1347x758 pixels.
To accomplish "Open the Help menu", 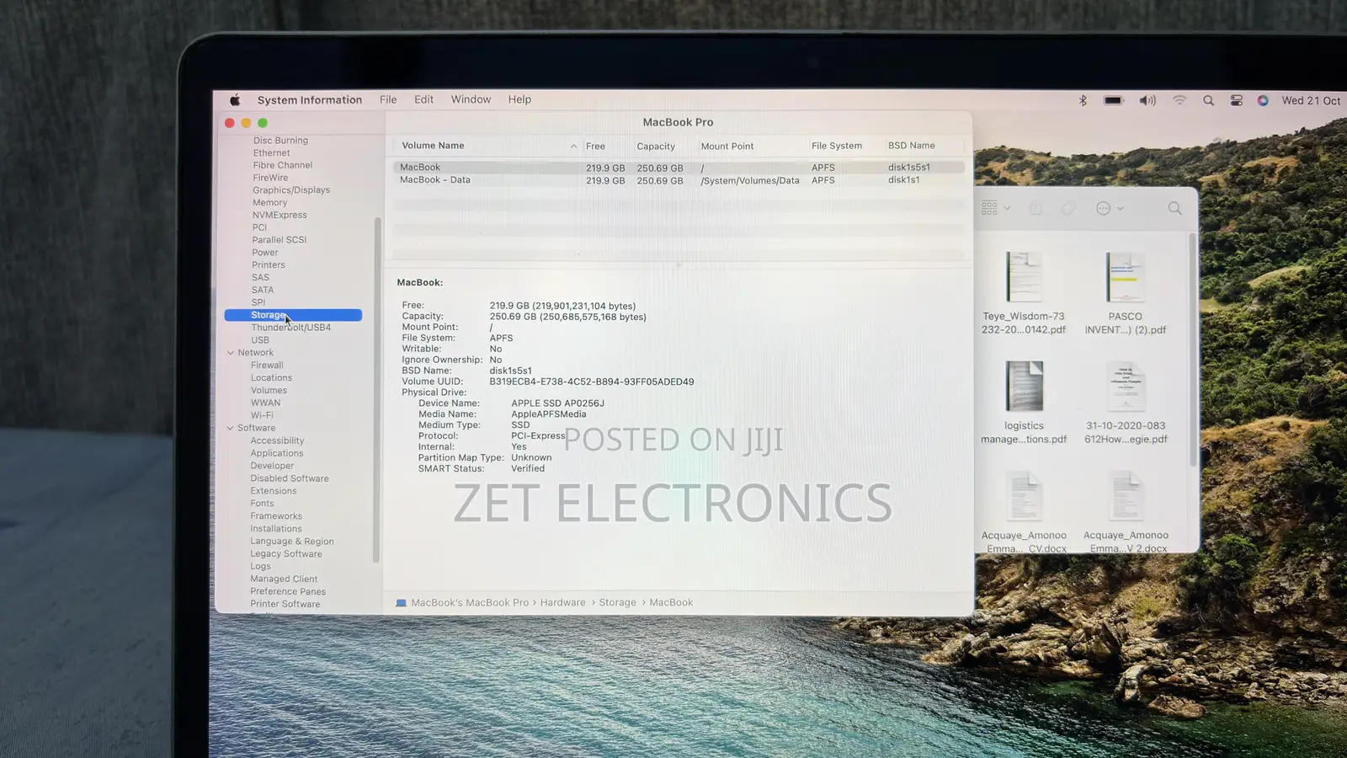I will click(x=519, y=99).
